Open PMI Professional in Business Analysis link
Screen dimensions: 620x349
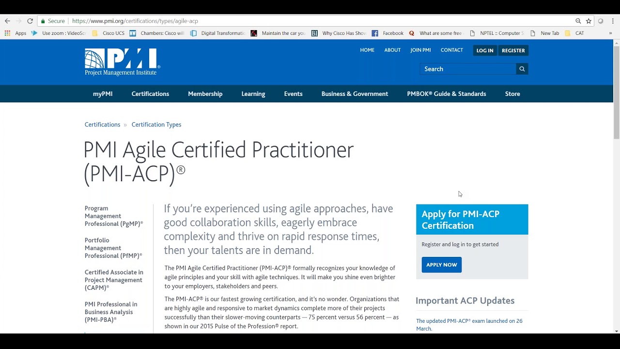click(111, 312)
